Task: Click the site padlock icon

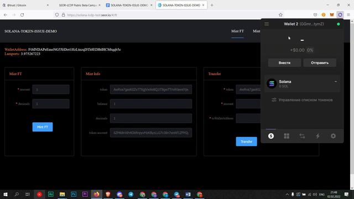Action: tap(64, 15)
